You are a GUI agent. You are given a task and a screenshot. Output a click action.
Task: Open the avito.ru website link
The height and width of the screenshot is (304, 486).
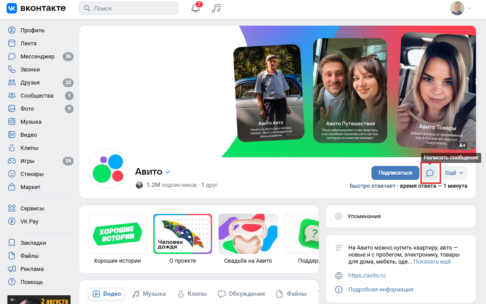[367, 276]
